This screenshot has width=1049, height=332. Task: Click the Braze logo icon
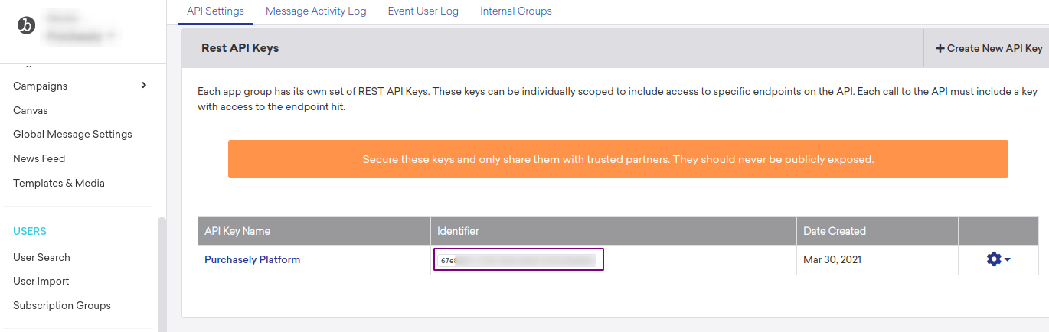coord(26,25)
